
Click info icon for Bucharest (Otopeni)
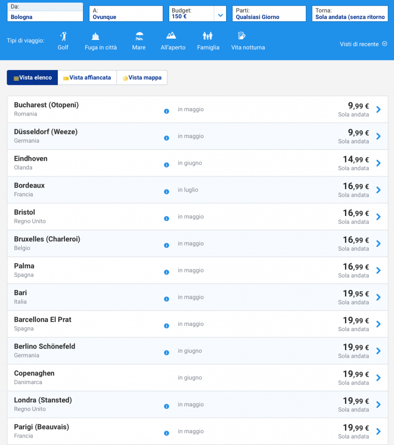coord(166,111)
